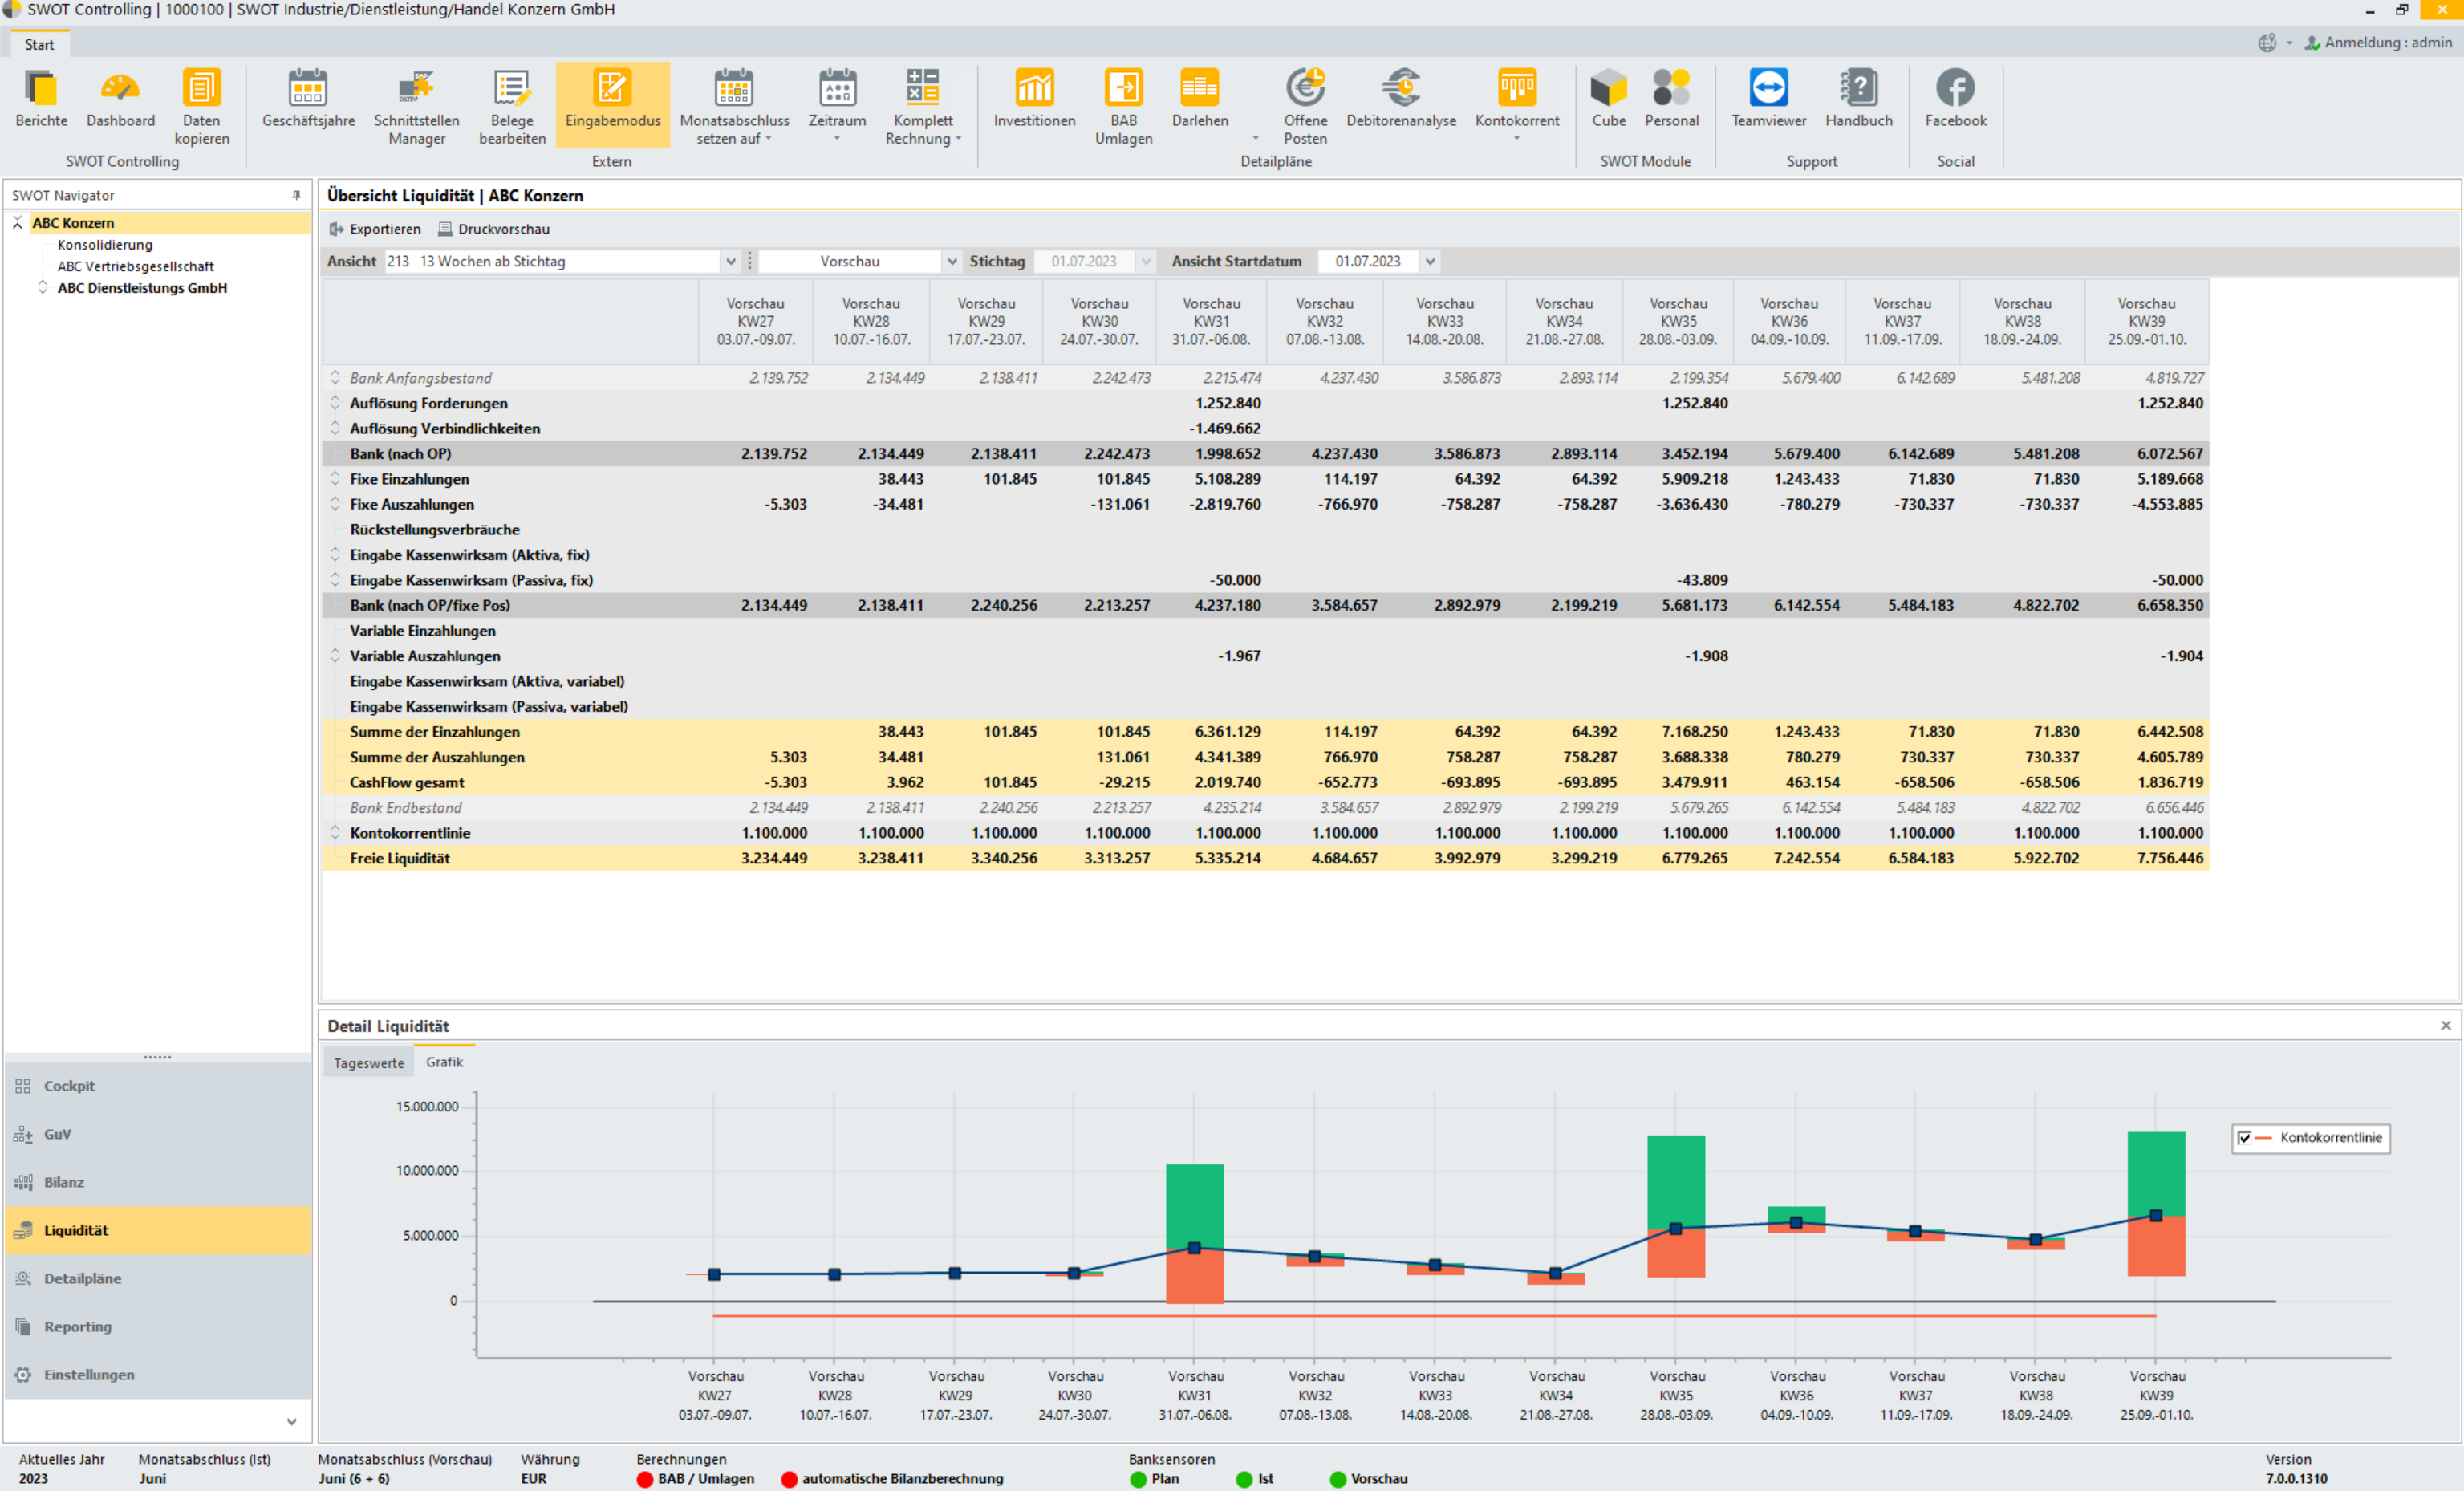Pin the SWOT Navigator panel
This screenshot has width=2464, height=1491.
point(297,195)
